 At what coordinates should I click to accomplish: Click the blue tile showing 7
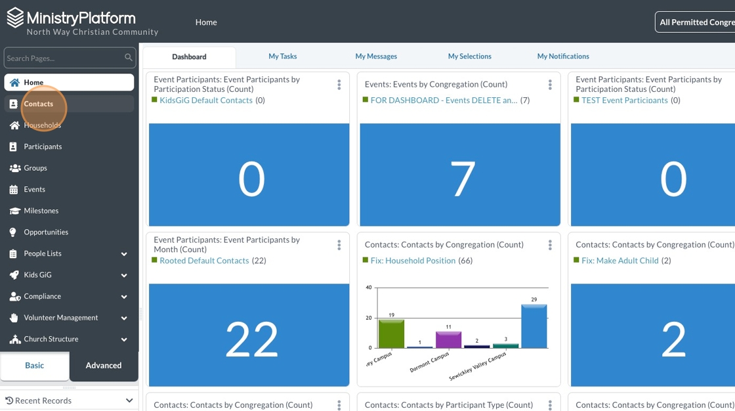[460, 175]
